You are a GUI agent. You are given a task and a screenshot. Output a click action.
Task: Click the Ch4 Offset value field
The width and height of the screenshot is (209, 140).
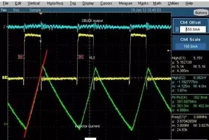pyautogui.click(x=193, y=29)
